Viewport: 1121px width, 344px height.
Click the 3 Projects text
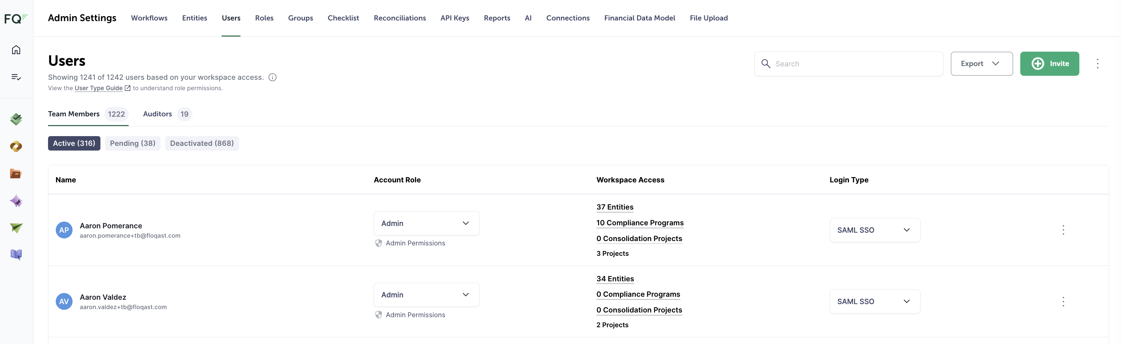coord(612,254)
